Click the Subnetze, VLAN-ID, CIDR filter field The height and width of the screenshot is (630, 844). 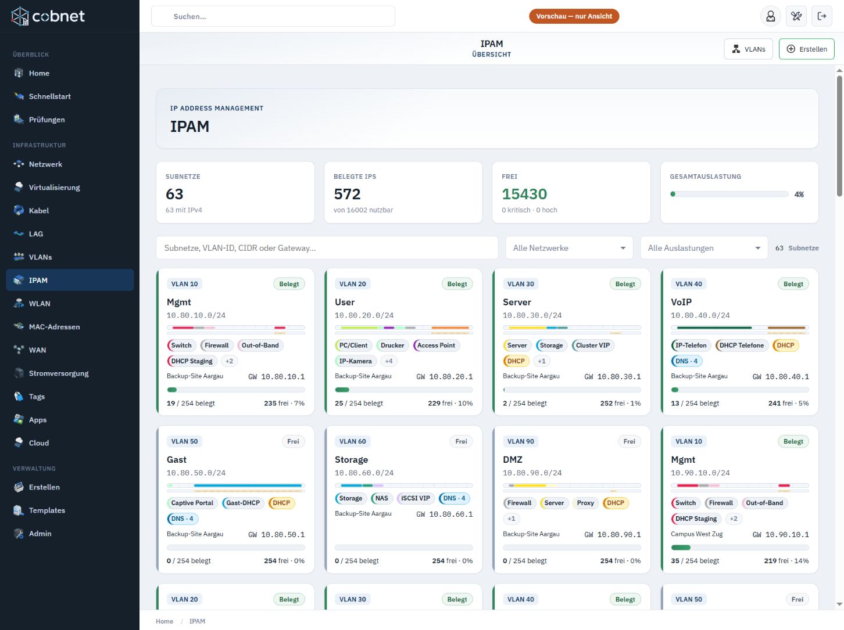pos(327,248)
